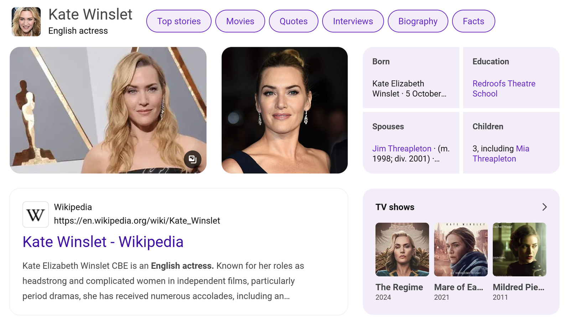Open the Top stories tab

[179, 21]
